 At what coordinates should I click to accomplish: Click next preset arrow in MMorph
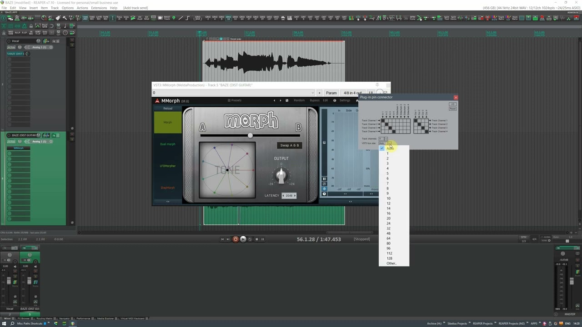(x=280, y=100)
